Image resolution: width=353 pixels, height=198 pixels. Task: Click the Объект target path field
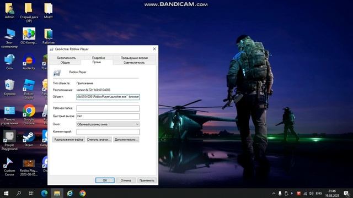tap(108, 97)
